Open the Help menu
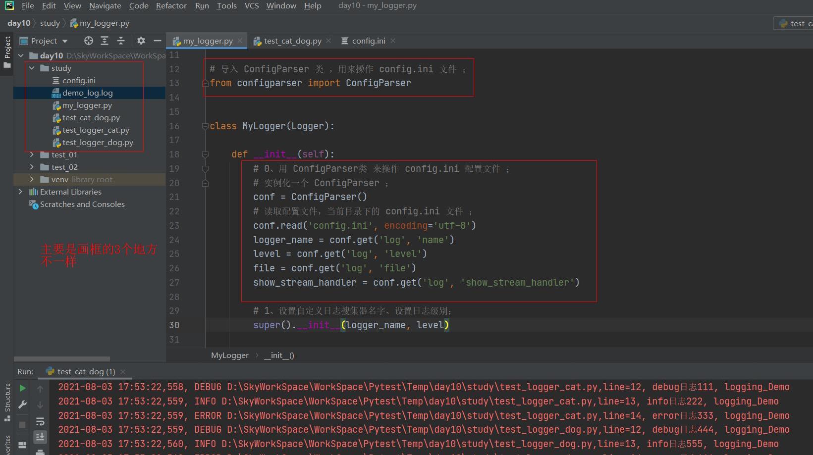The width and height of the screenshot is (813, 455). coord(313,5)
